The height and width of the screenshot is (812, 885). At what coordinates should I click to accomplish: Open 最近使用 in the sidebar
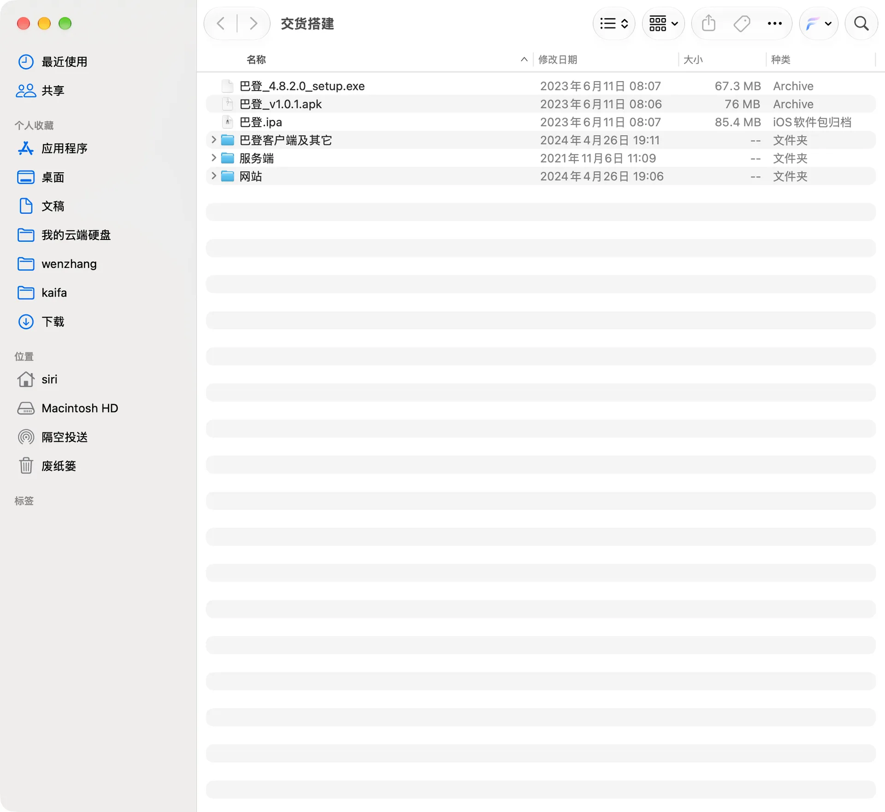pyautogui.click(x=65, y=62)
